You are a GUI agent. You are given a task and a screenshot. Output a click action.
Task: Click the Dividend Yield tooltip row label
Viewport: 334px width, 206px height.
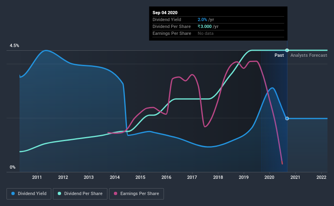tap(167, 19)
